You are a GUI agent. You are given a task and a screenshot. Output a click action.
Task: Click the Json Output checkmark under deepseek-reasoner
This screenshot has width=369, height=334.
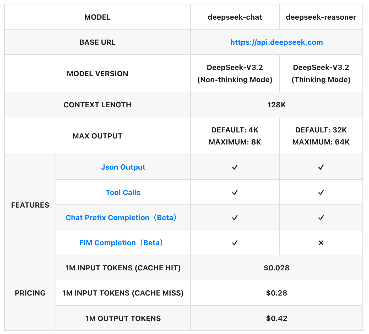321,167
